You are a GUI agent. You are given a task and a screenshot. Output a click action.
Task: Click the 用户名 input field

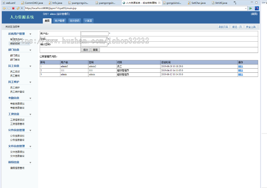coord(95,34)
